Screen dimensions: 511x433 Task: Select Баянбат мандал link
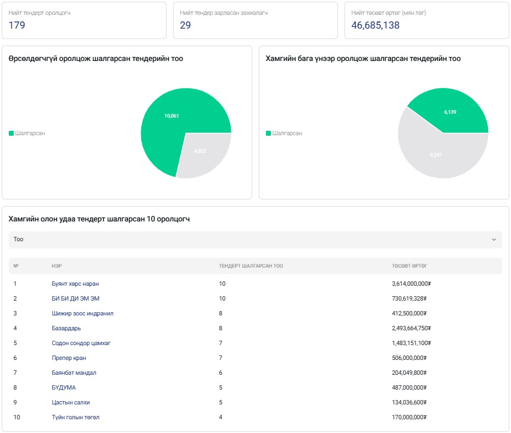click(x=74, y=373)
